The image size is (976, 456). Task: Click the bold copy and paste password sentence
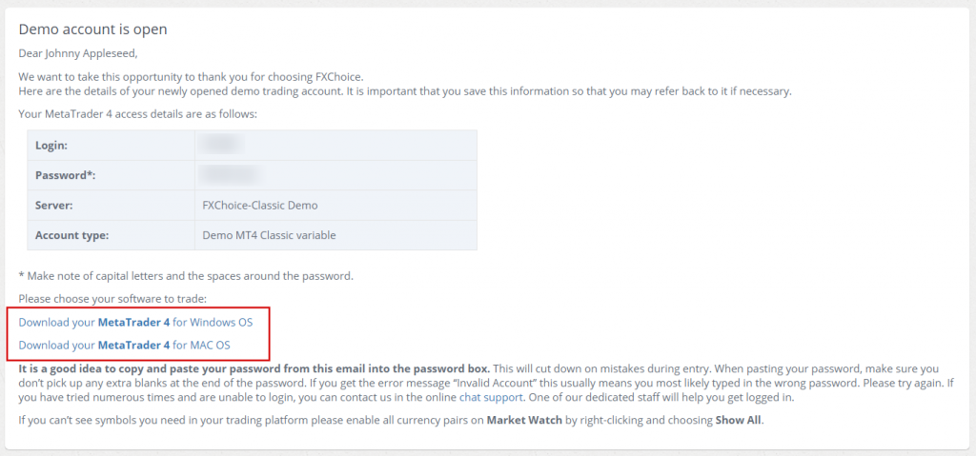coord(254,368)
